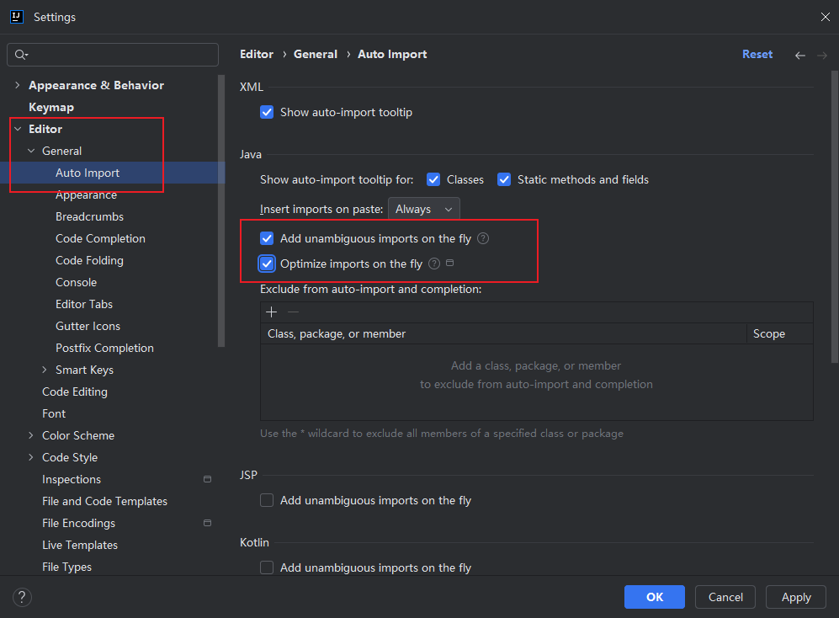Click project-level icon beside Optimize imports
This screenshot has width=839, height=618.
pyautogui.click(x=450, y=263)
